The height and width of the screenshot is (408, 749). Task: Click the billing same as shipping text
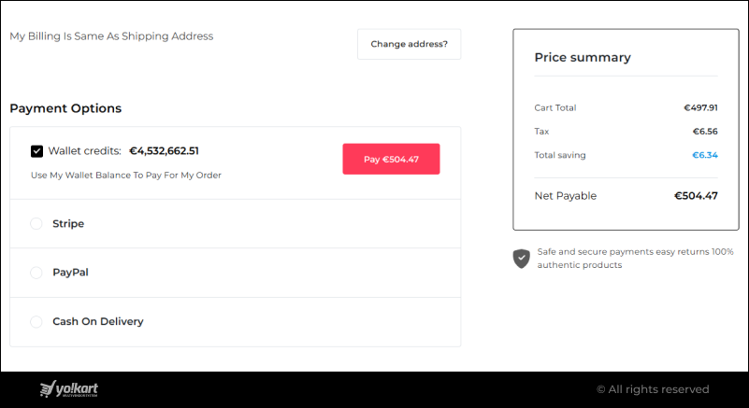111,36
